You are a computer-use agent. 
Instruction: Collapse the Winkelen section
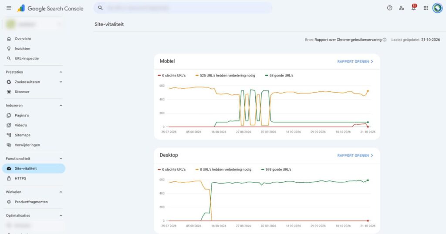point(61,192)
